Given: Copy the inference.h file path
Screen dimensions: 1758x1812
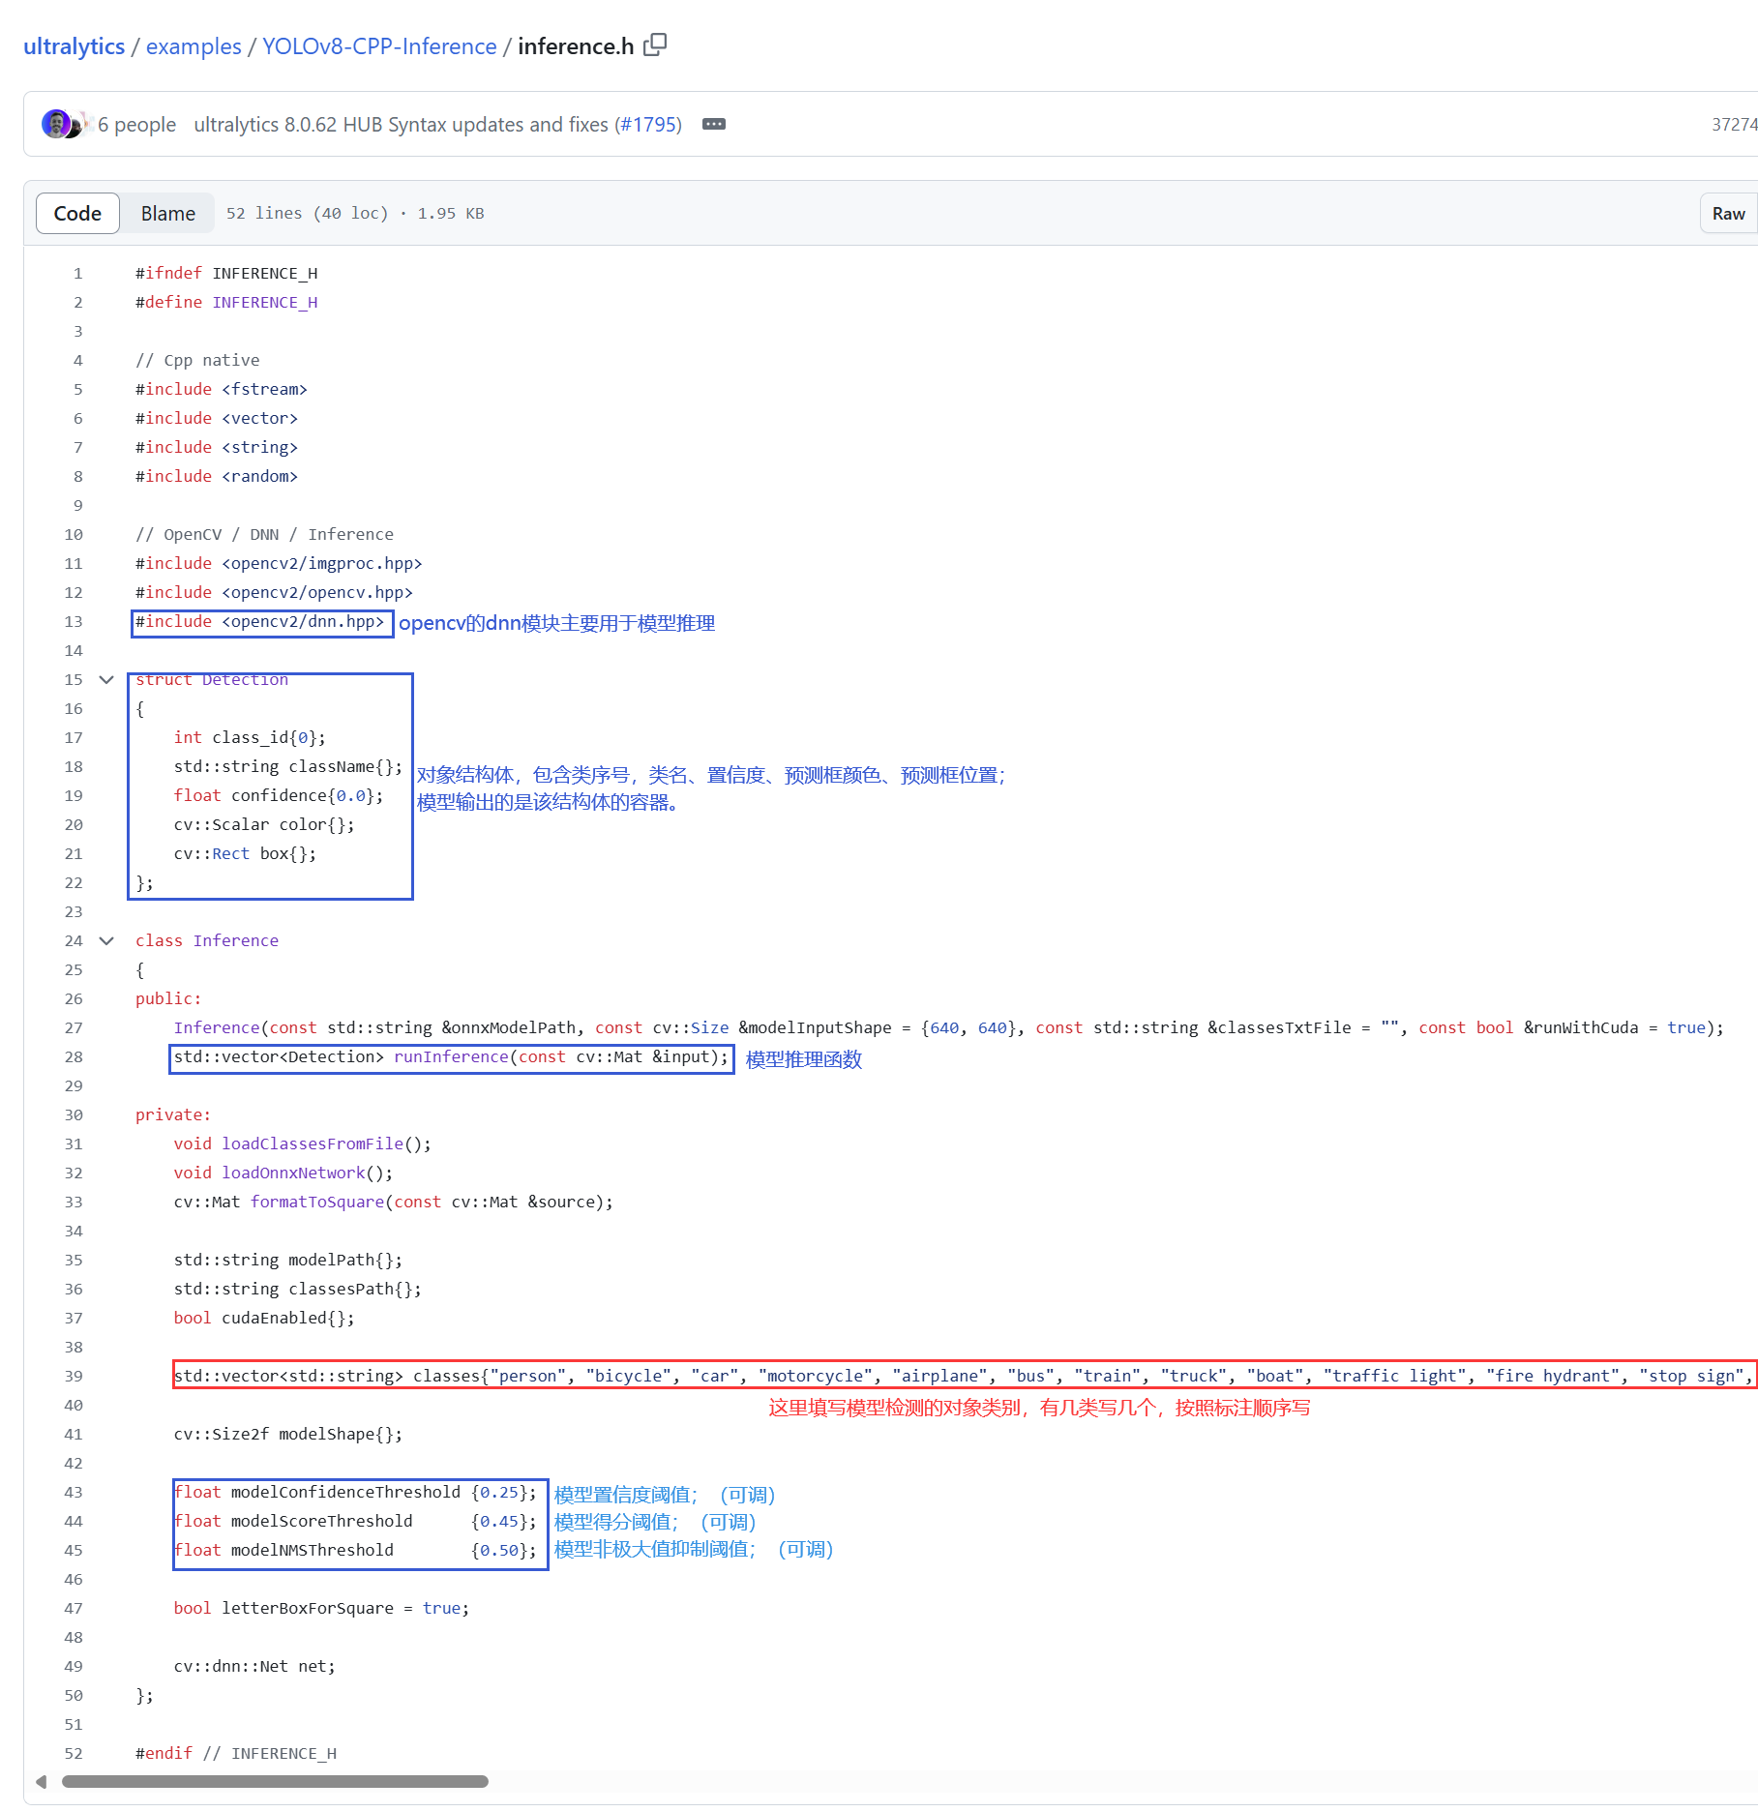Looking at the screenshot, I should point(655,45).
